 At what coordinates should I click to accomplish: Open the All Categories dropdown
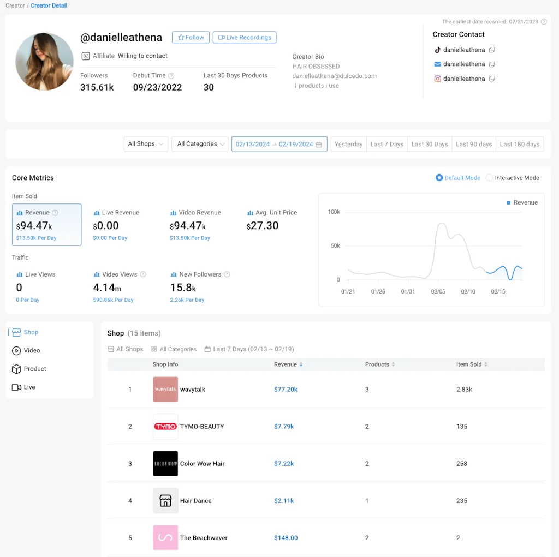(199, 144)
